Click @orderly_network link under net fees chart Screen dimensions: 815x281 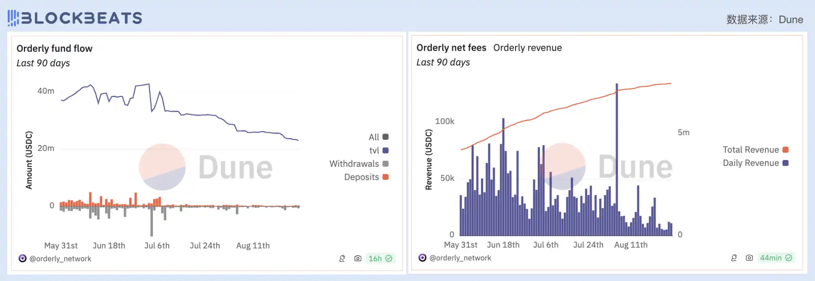[x=460, y=257]
